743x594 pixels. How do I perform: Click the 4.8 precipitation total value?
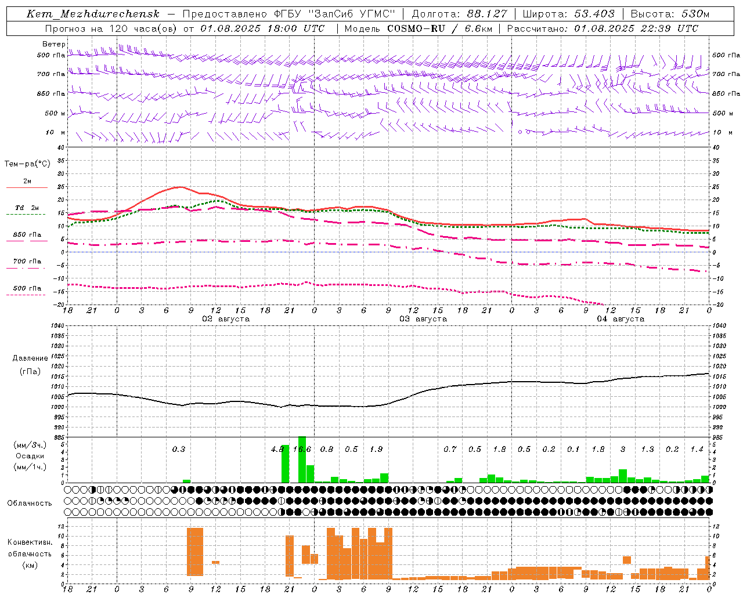click(277, 449)
